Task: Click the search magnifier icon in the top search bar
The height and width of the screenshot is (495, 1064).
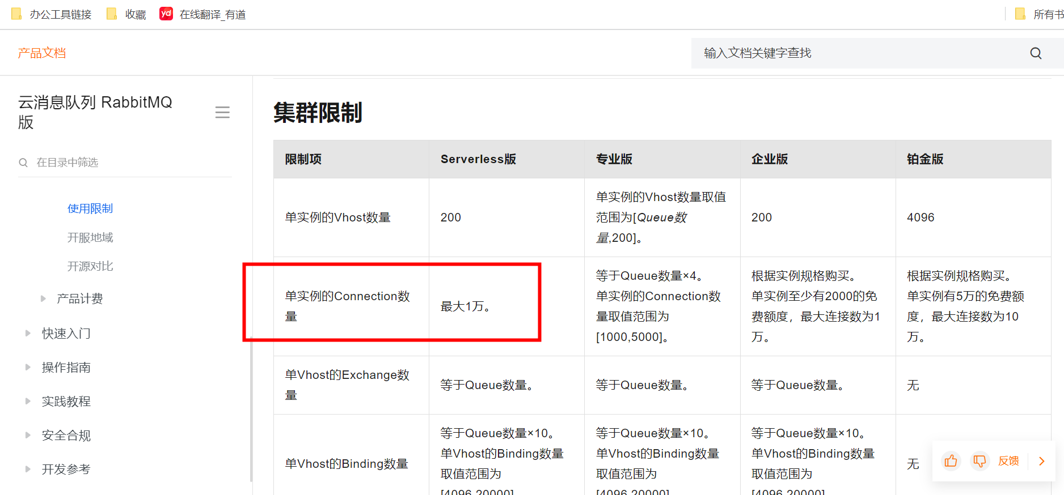Action: coord(1036,53)
